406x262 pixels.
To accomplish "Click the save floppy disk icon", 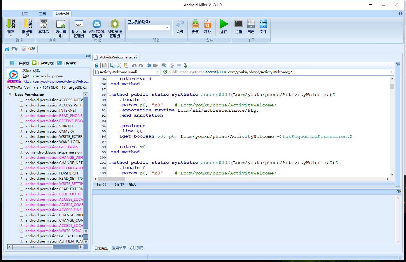I will (104, 65).
